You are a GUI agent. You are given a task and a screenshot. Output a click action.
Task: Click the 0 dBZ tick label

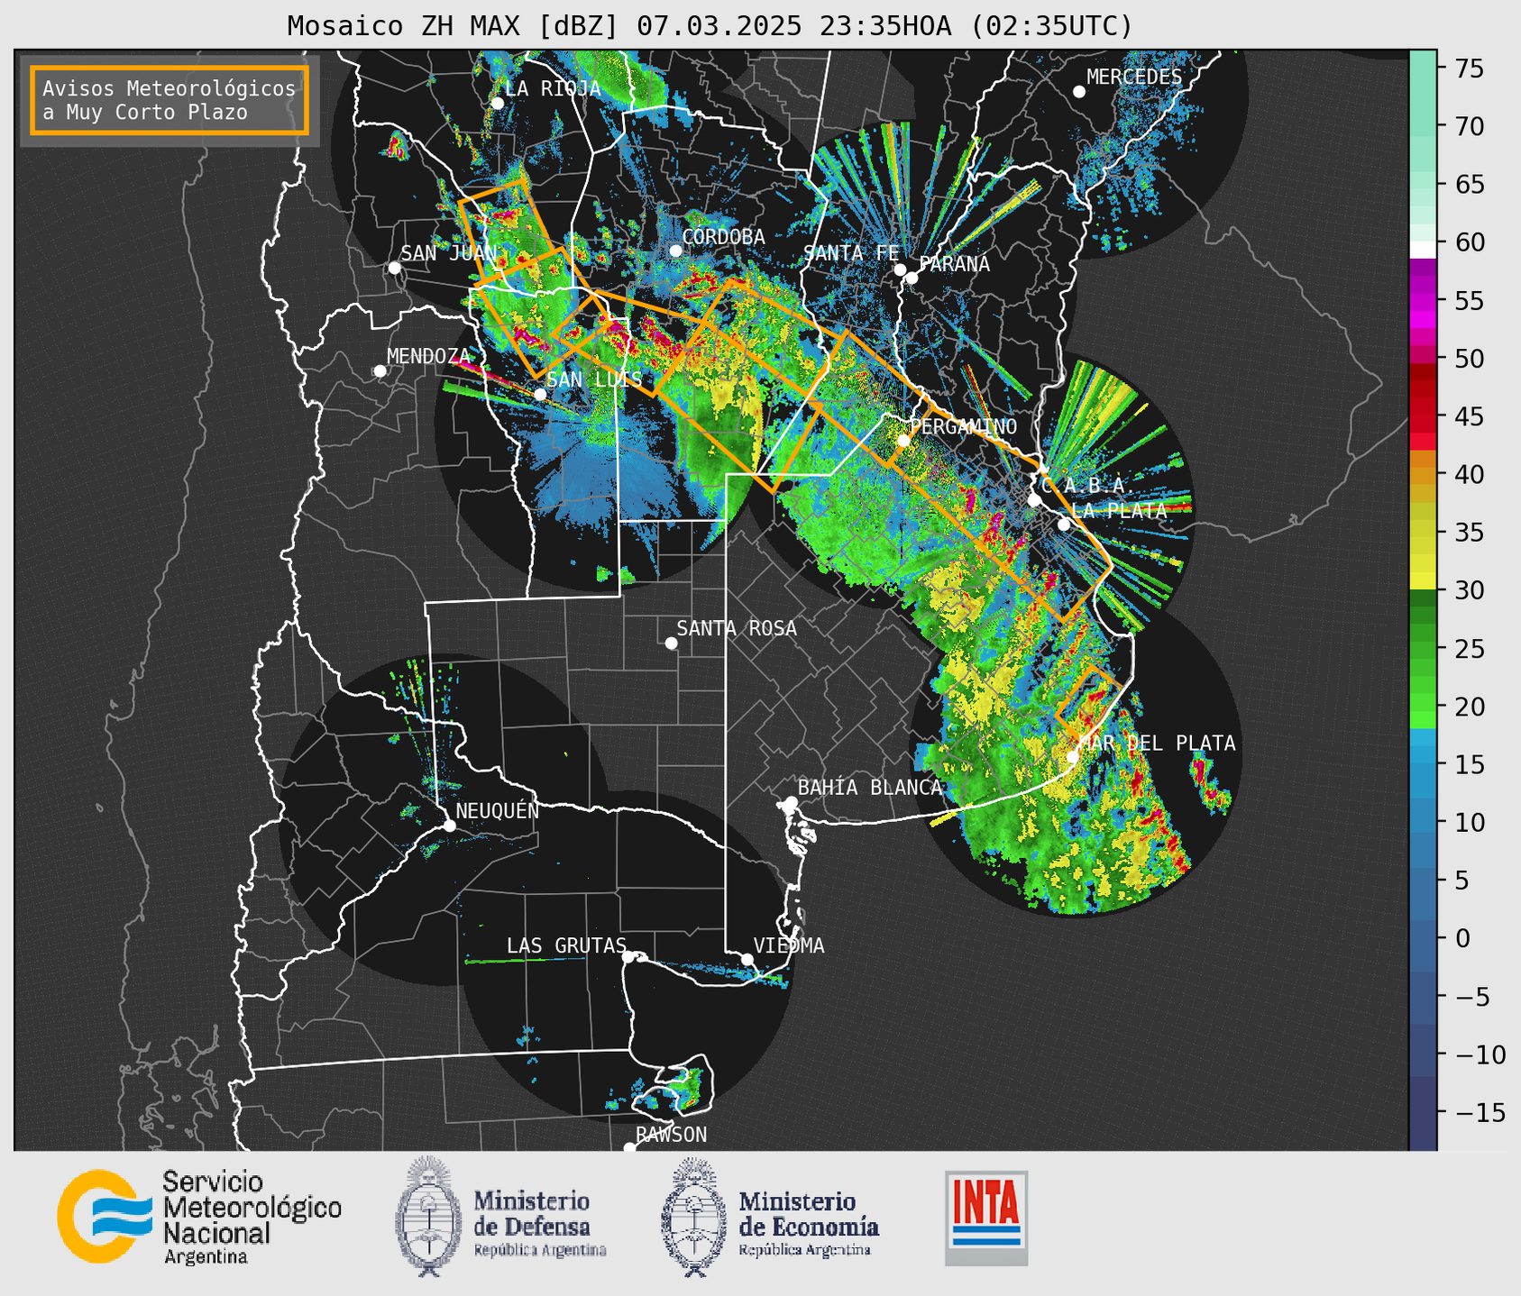click(1462, 938)
